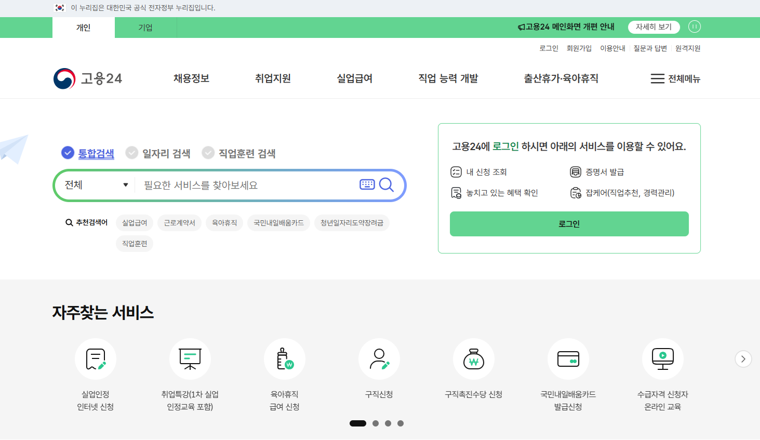Go to the second carousel page dot

click(x=376, y=423)
